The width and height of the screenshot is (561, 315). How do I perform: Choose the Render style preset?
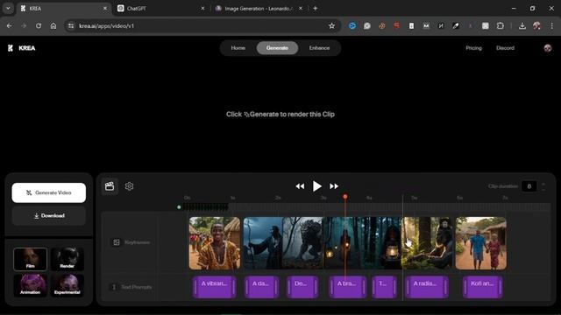(x=67, y=259)
